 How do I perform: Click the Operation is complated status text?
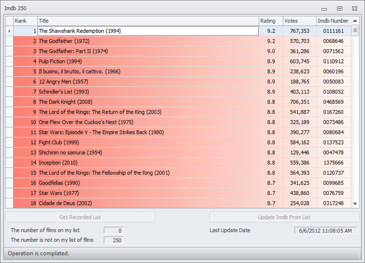coord(38,253)
